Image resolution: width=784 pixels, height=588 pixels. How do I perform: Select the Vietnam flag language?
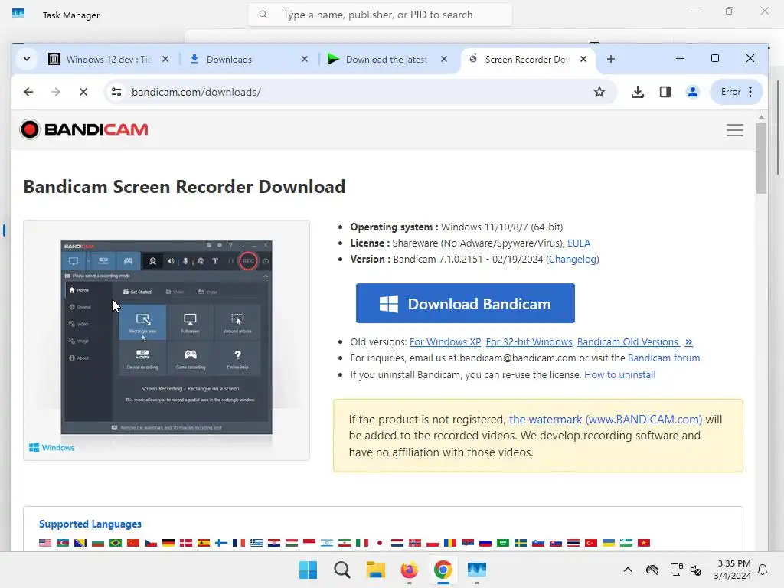click(x=644, y=543)
